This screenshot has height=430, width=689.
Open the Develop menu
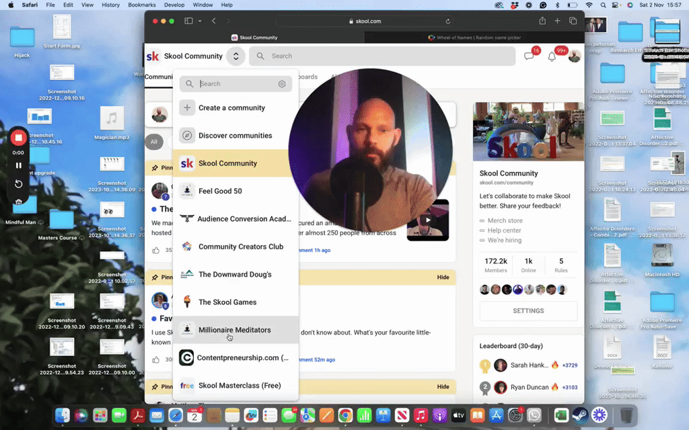[x=174, y=5]
